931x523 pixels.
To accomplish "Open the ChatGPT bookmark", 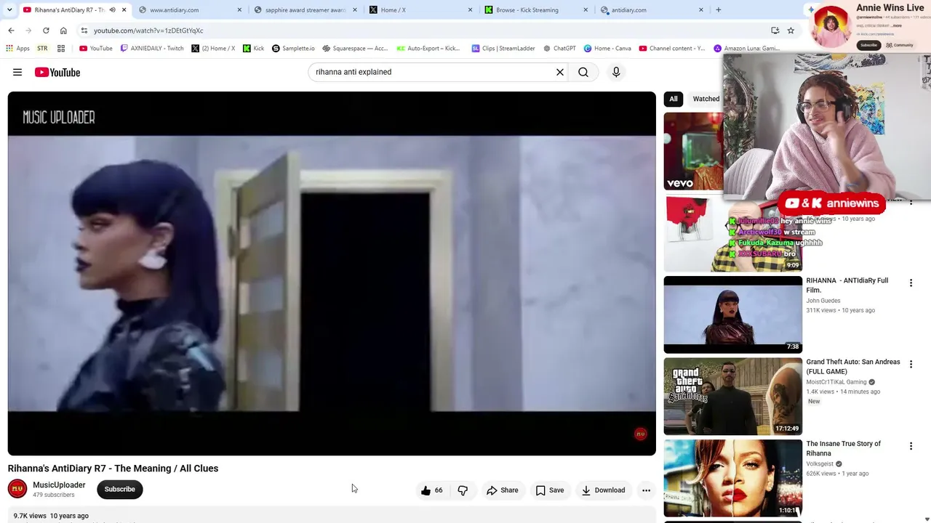I will [559, 49].
